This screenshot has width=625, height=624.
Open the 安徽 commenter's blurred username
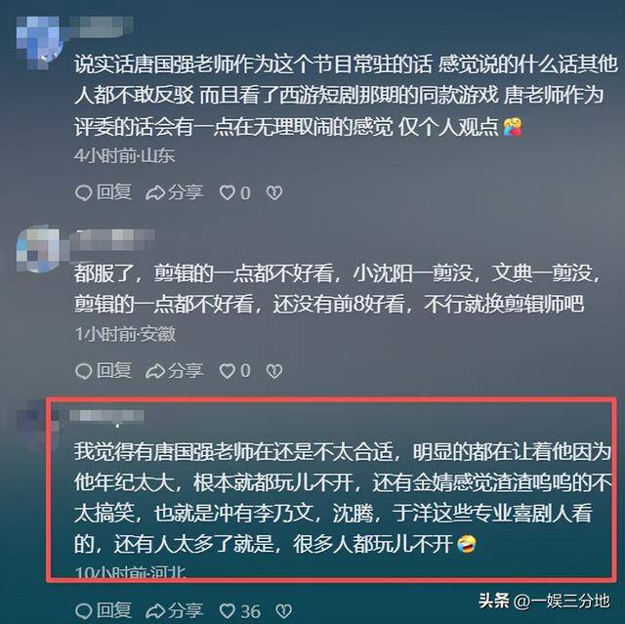112,239
